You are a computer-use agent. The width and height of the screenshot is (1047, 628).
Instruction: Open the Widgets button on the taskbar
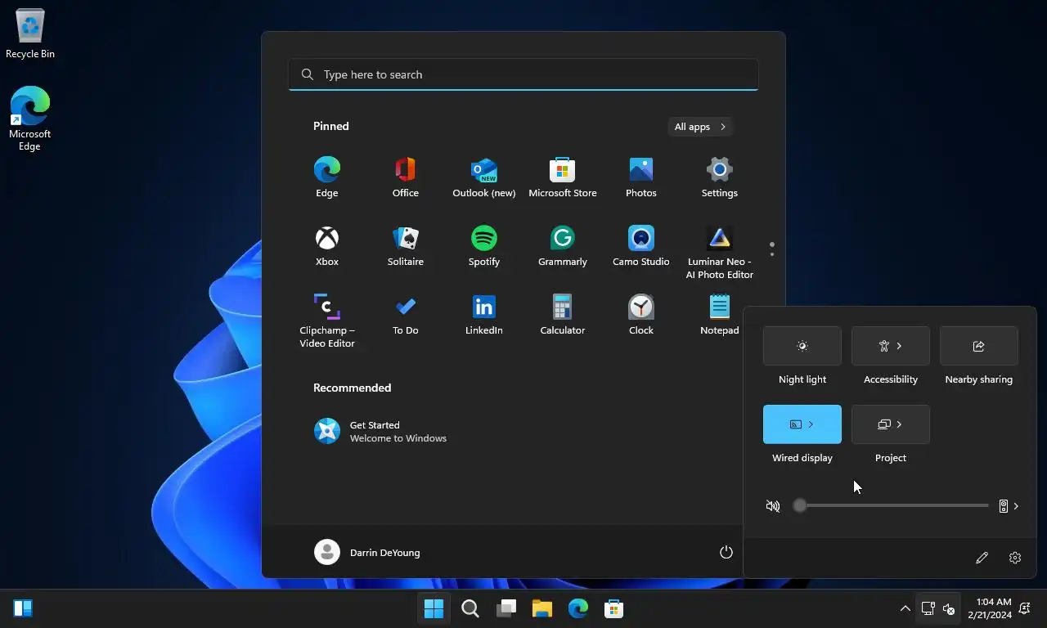(x=23, y=608)
